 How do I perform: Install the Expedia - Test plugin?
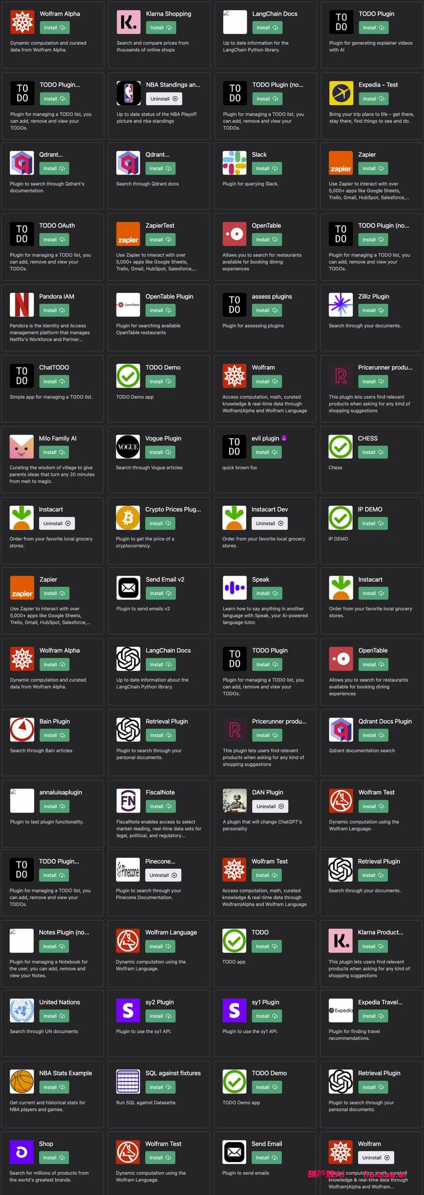coord(373,99)
